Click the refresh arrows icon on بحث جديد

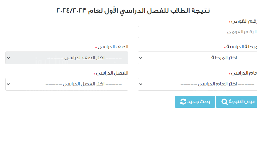[183, 102]
